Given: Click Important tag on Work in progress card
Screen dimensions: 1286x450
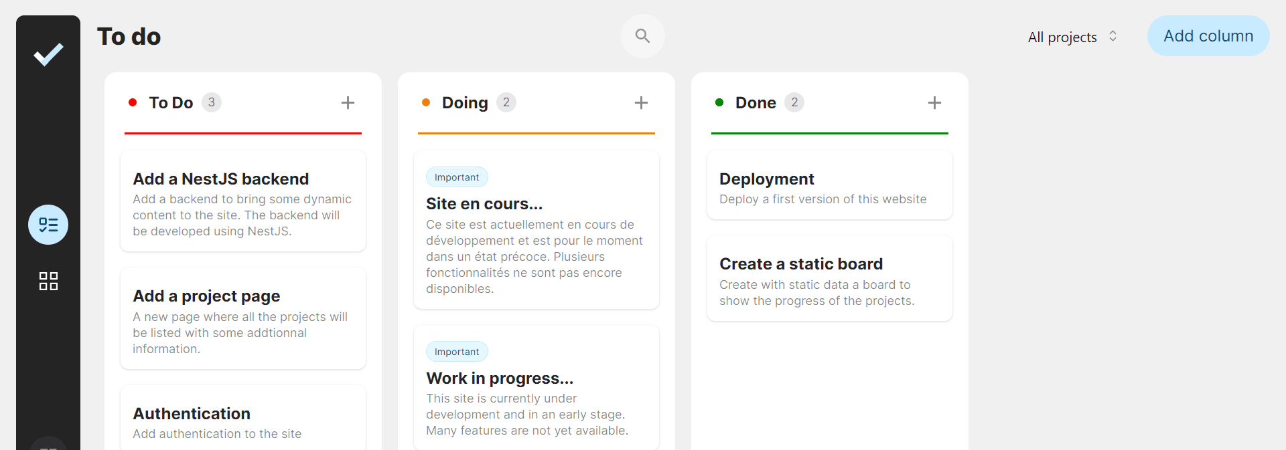Looking at the screenshot, I should [x=457, y=352].
